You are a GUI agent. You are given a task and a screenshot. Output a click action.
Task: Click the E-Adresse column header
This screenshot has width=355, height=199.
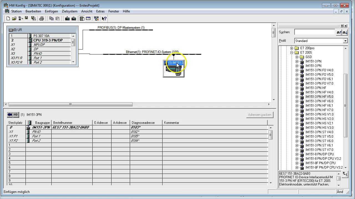coord(102,123)
